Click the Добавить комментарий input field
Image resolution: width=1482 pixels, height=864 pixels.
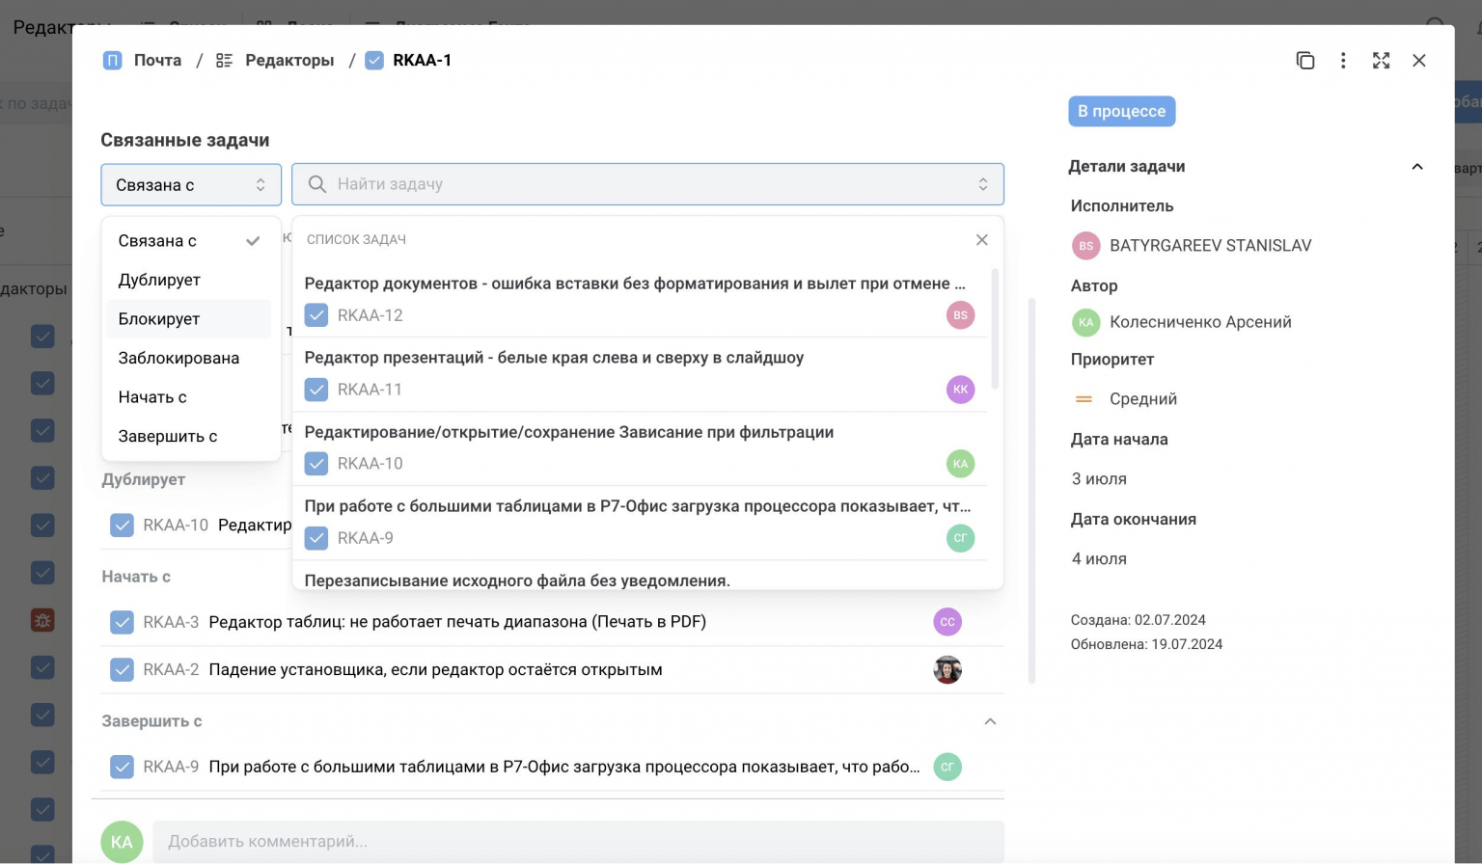[577, 842]
